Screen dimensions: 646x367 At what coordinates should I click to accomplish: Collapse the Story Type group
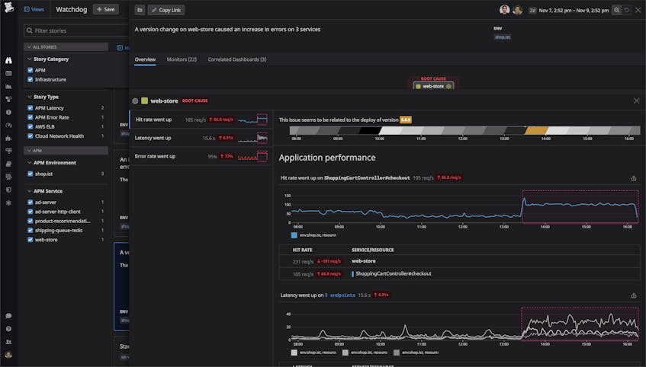[x=43, y=97]
